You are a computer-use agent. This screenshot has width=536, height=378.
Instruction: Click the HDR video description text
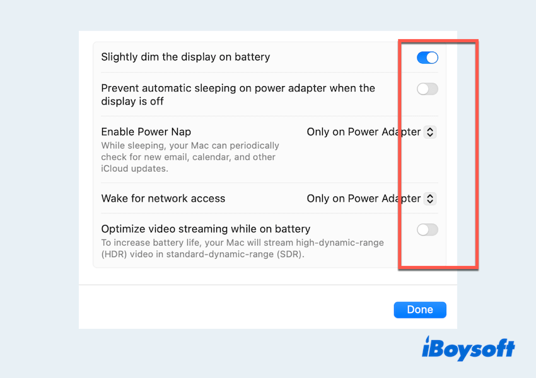click(x=242, y=248)
